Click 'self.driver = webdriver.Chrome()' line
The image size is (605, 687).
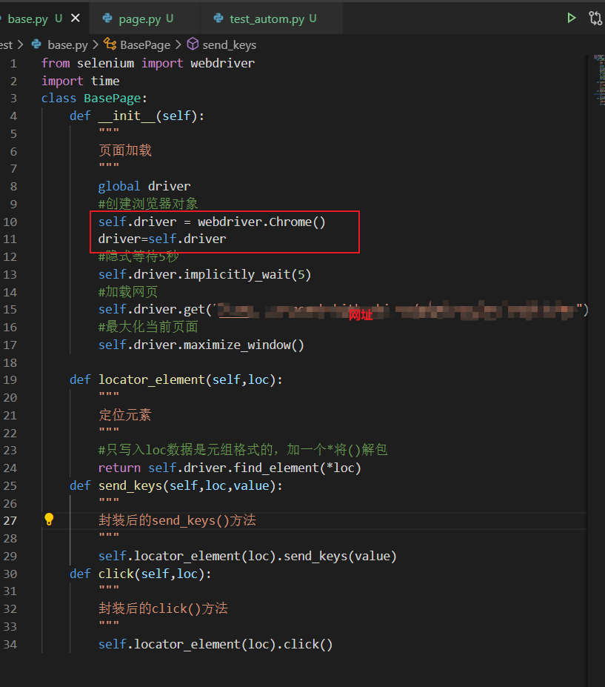212,222
